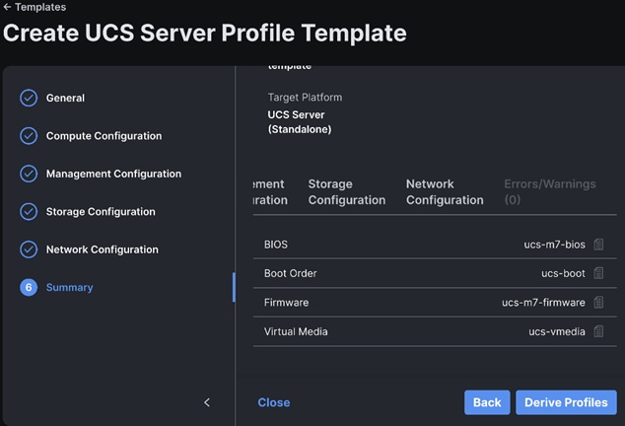Click the BIOS row label

[276, 245]
